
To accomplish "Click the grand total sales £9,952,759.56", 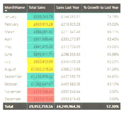I will click(x=41, y=107).
